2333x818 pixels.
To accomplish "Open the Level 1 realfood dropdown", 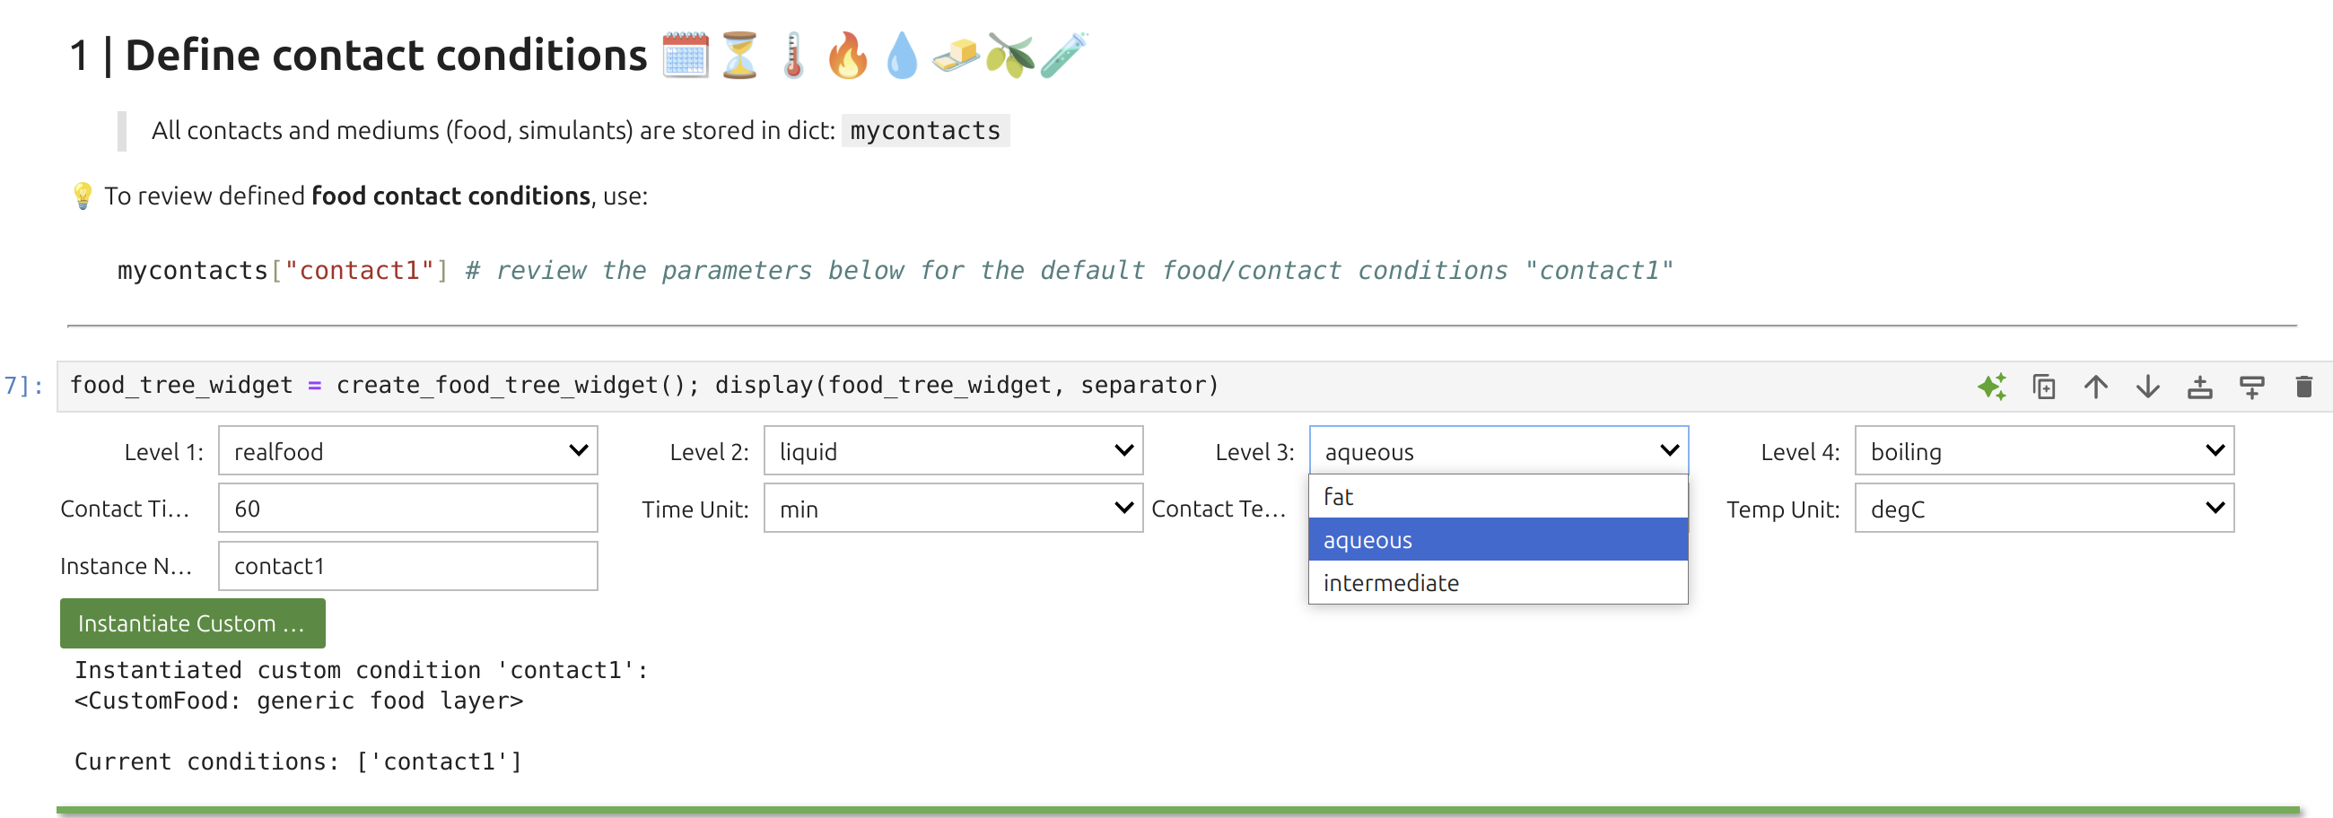I will point(407,450).
